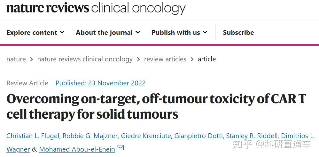319x157 pixels.
Task: Click the article title heading
Action: 156,106
